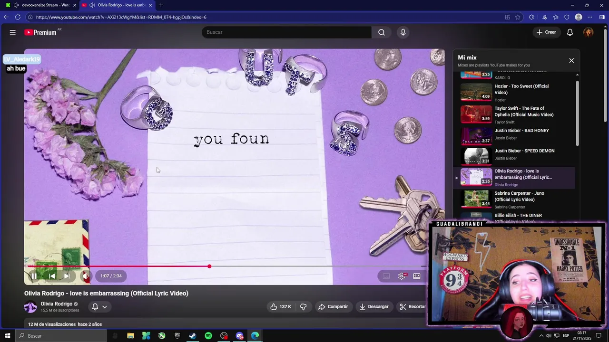This screenshot has height=342, width=609.
Task: Open Steam from the taskbar
Action: point(193,336)
